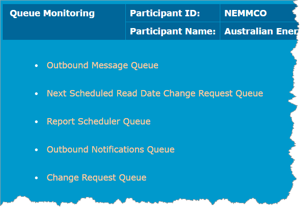Screen dimensions: 302x210
Task: Click the Participant ID label
Action: [165, 14]
